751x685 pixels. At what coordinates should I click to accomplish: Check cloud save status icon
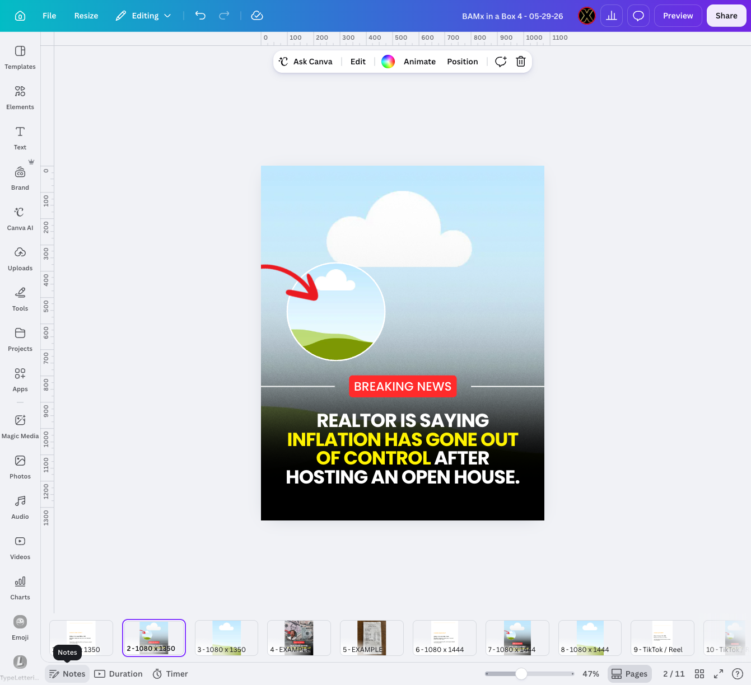257,16
